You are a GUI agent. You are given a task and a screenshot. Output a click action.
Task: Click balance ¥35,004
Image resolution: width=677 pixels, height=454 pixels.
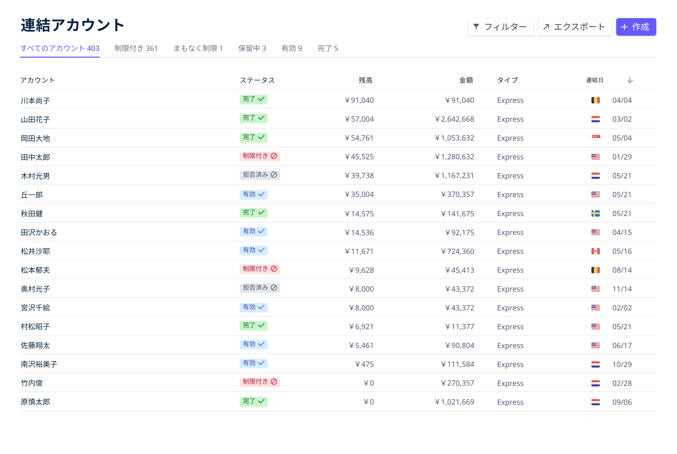(x=359, y=194)
